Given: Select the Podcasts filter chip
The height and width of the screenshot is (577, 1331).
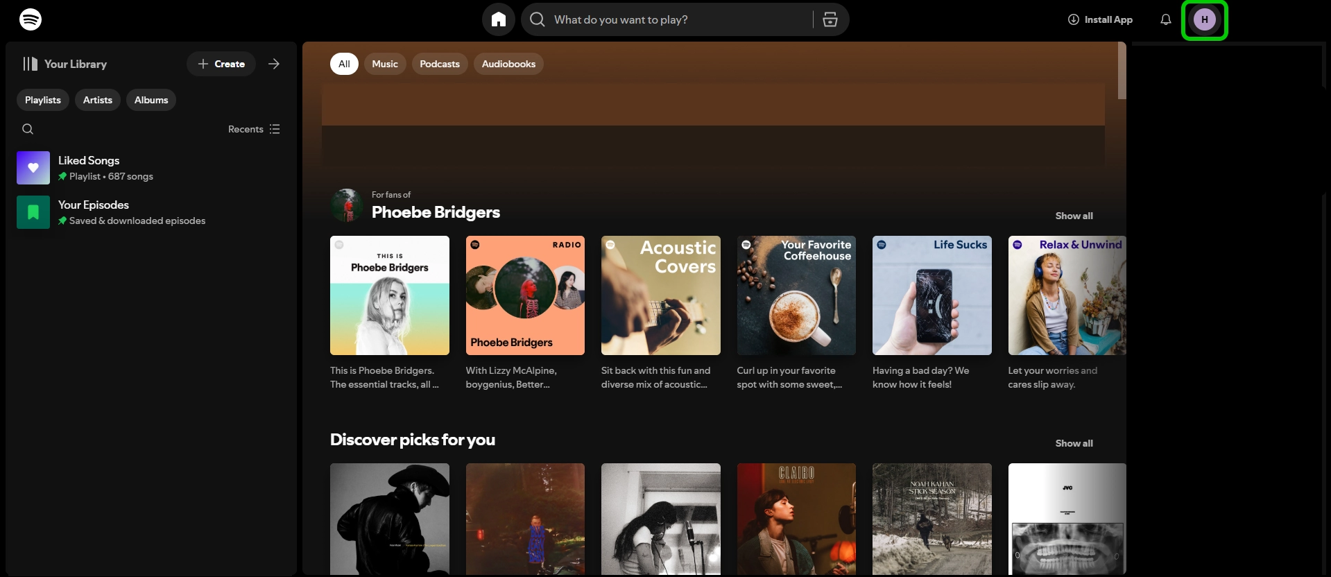Looking at the screenshot, I should coord(440,64).
